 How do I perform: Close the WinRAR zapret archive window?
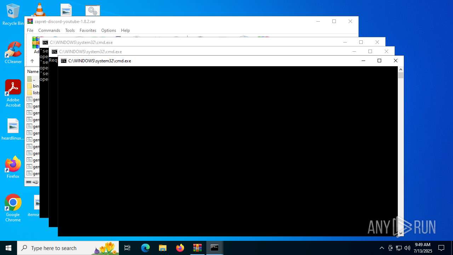pyautogui.click(x=350, y=21)
